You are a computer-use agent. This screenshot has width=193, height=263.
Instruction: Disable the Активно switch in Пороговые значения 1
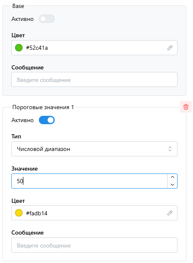[x=47, y=120]
